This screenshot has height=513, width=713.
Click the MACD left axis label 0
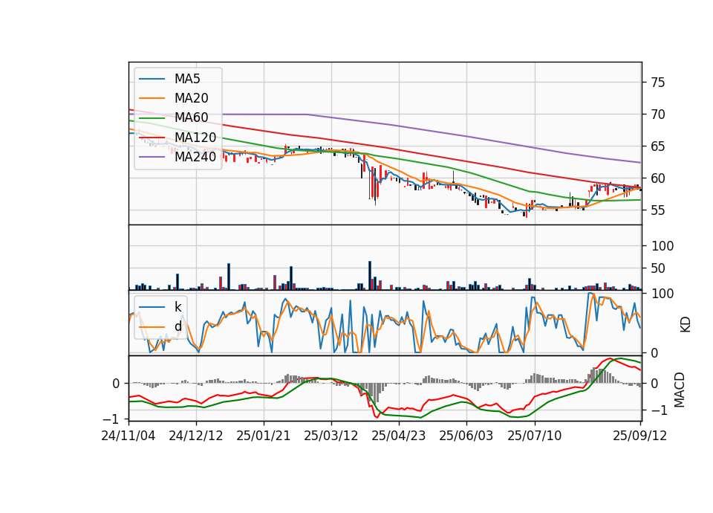[116, 384]
